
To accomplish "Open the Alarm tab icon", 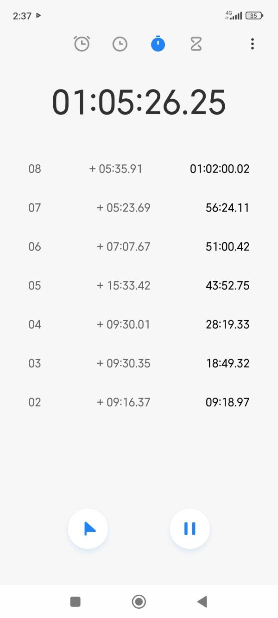I will [x=82, y=44].
